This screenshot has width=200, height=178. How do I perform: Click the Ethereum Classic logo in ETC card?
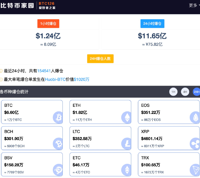click(126, 169)
